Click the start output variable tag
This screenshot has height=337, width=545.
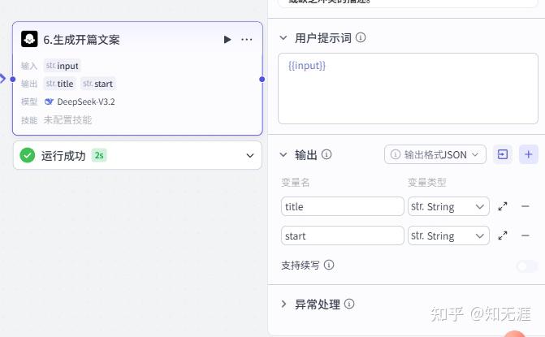pos(98,84)
